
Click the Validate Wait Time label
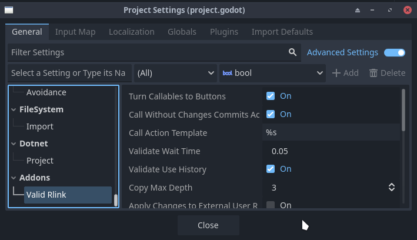pyautogui.click(x=164, y=151)
